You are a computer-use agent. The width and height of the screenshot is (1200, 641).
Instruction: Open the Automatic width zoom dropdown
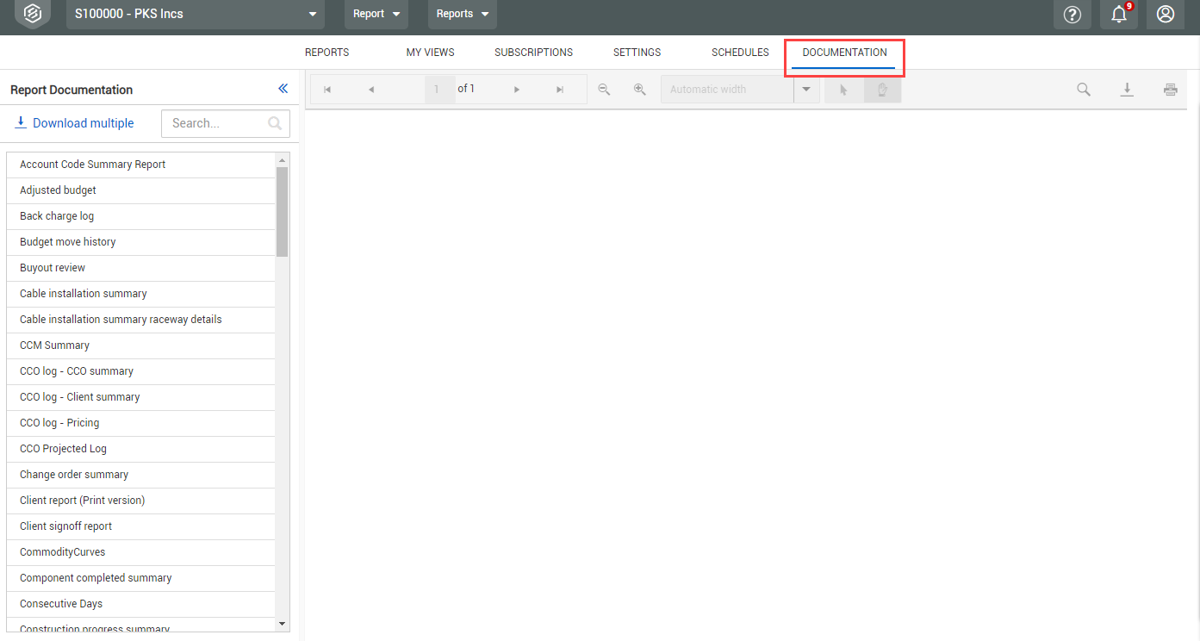coord(806,90)
